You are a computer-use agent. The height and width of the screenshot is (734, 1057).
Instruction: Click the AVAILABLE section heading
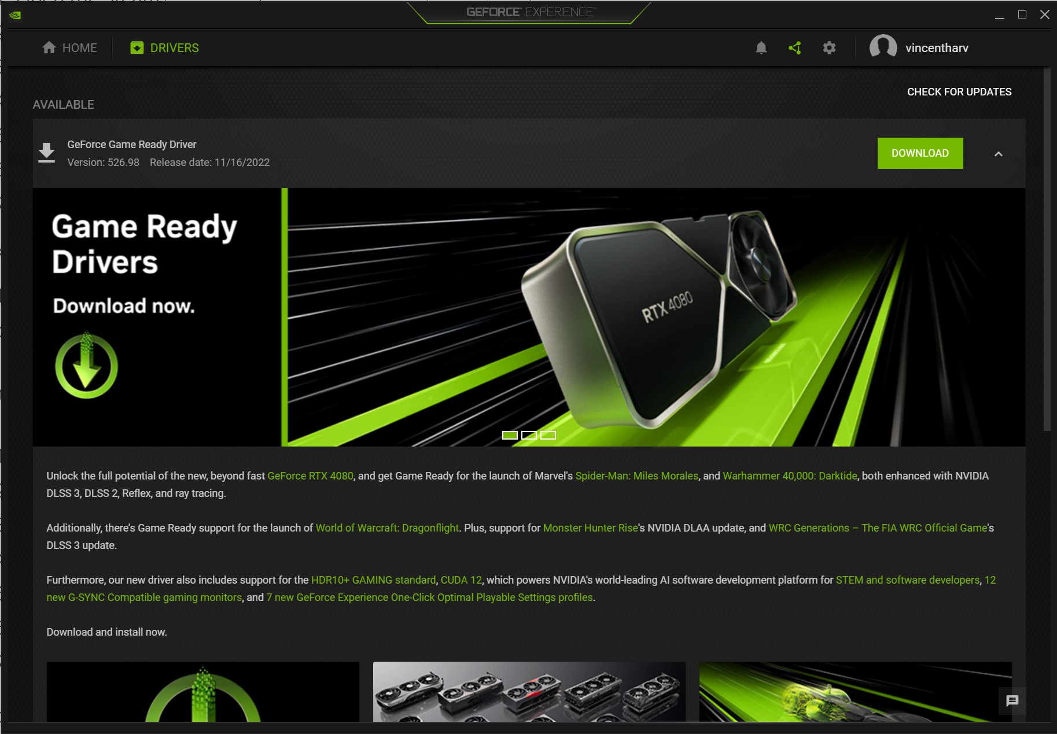click(64, 105)
